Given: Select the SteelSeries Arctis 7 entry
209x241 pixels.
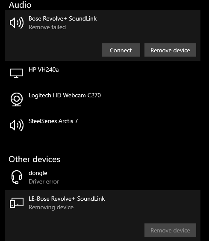Looking at the screenshot, I should click(103, 125).
